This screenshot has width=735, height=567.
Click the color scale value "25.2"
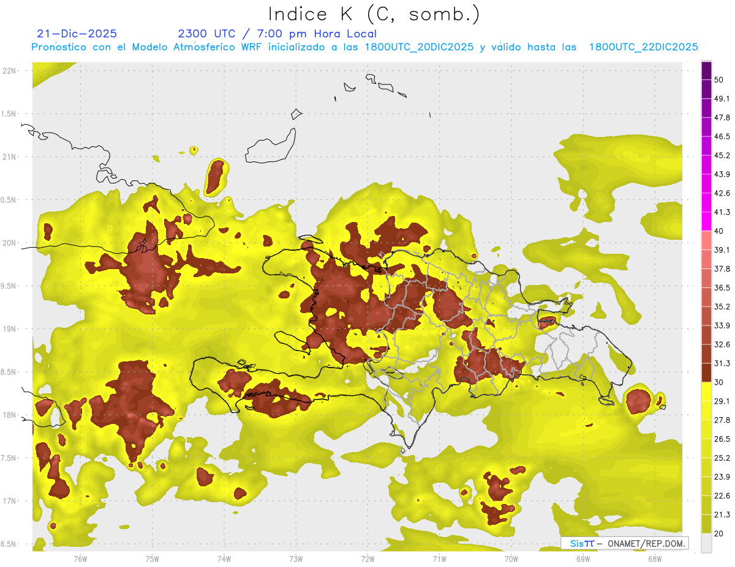point(722,458)
